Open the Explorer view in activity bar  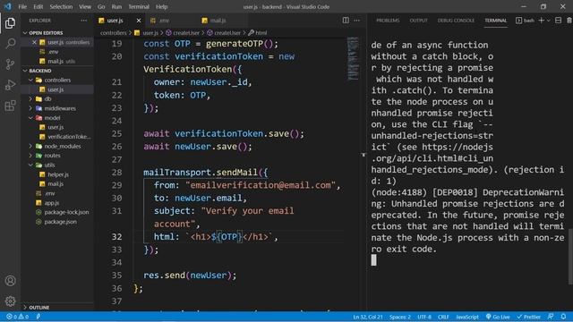point(10,23)
